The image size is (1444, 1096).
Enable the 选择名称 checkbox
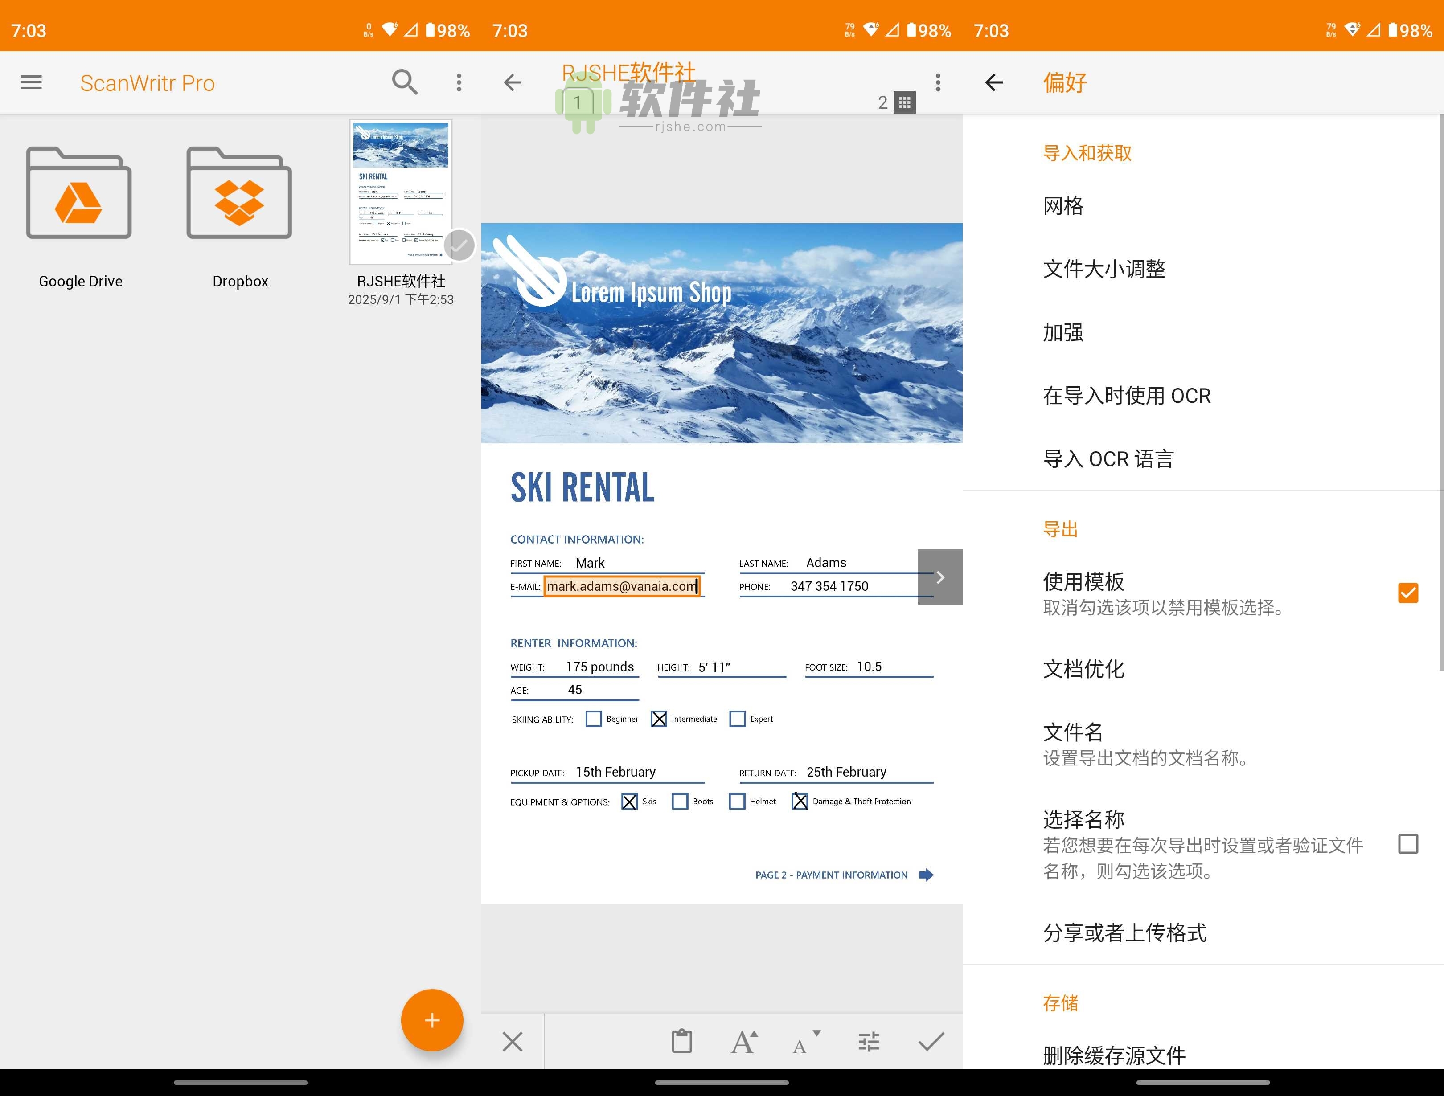1408,844
